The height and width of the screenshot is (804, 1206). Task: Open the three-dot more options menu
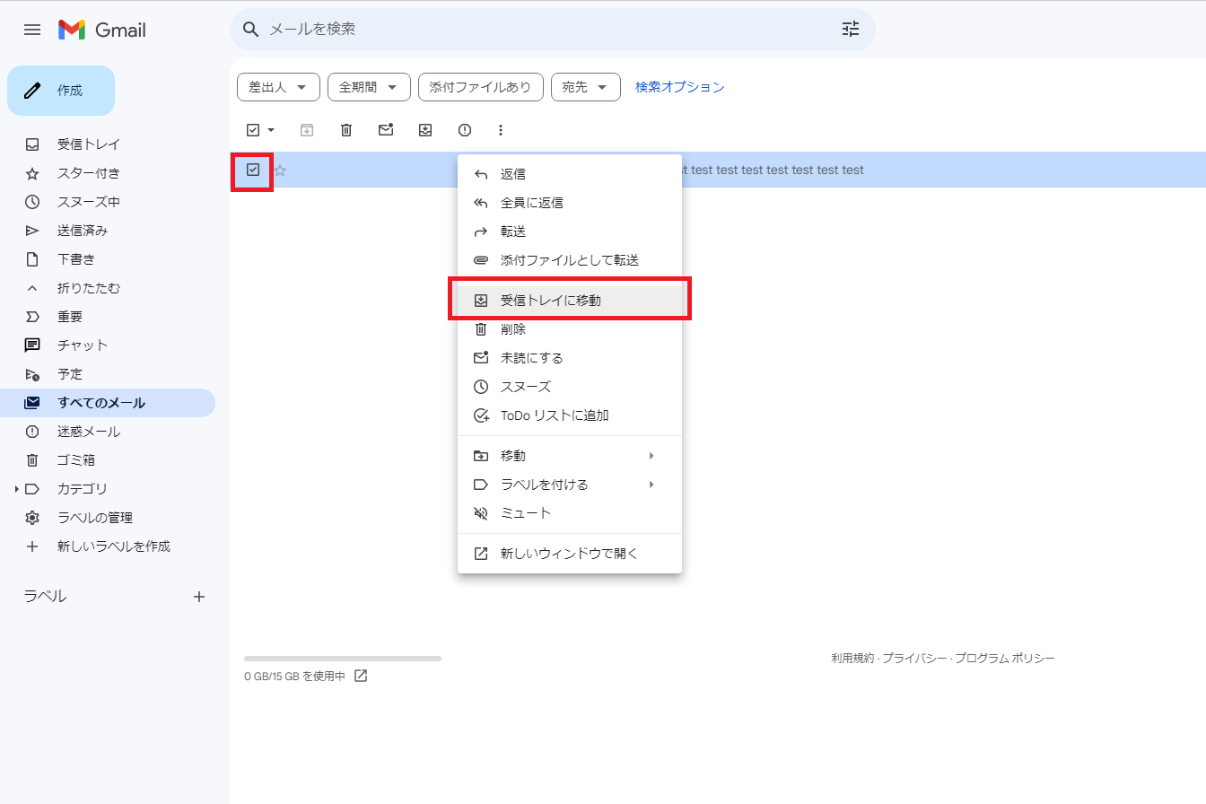pos(501,130)
